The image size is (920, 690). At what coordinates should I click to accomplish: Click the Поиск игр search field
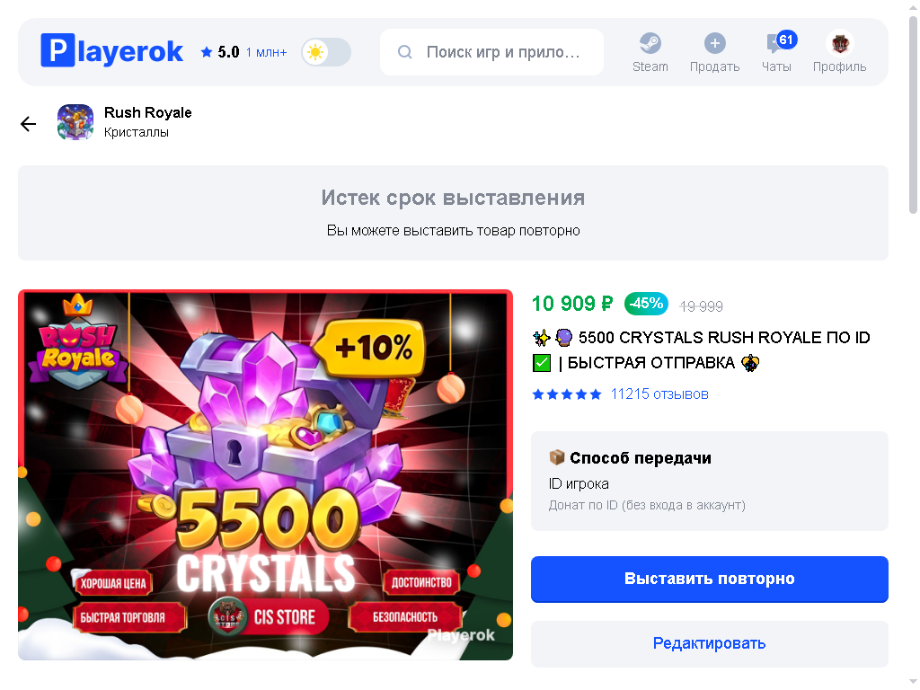point(491,52)
